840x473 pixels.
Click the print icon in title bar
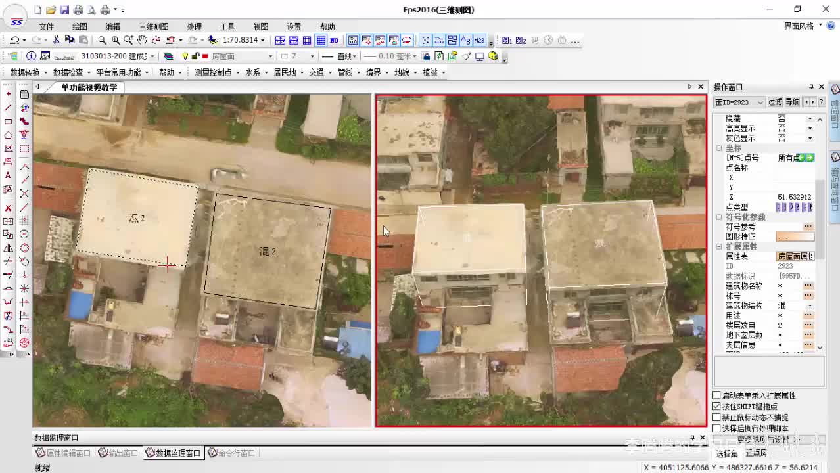click(x=78, y=10)
